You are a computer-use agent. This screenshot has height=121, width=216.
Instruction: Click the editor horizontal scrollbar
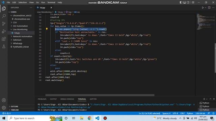100,95
